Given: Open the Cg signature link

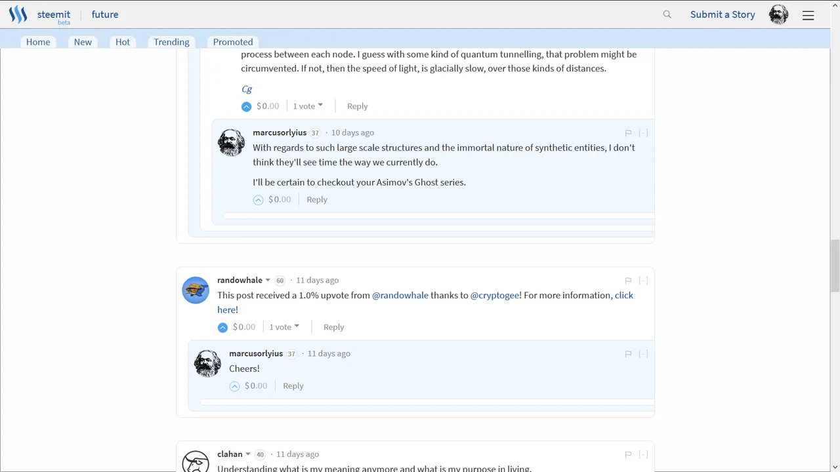Looking at the screenshot, I should click(247, 89).
